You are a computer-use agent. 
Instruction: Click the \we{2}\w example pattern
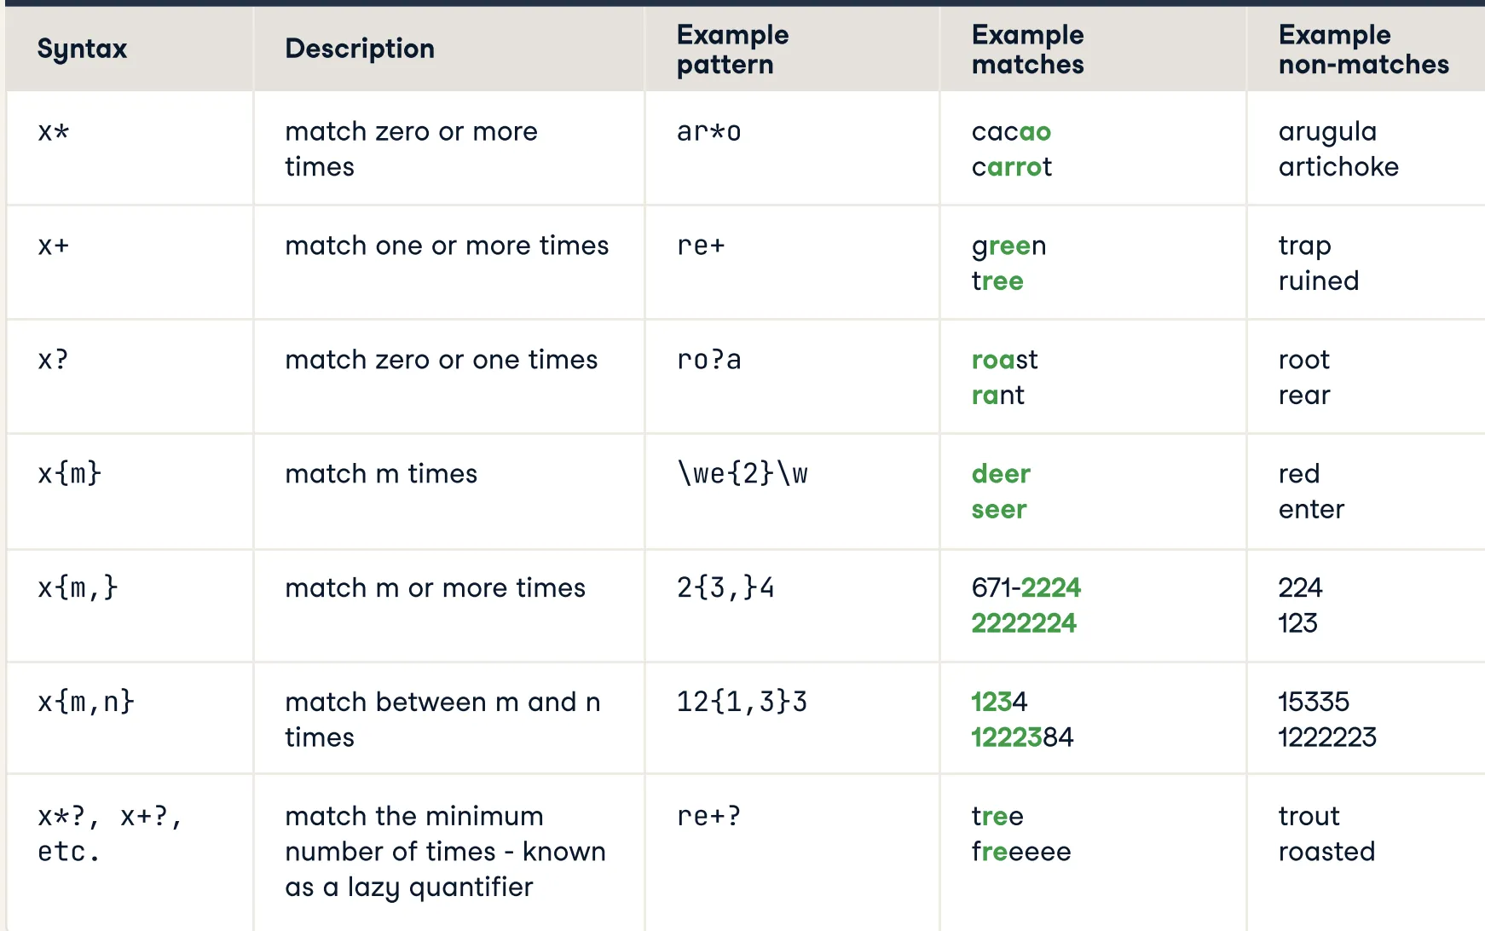point(742,474)
